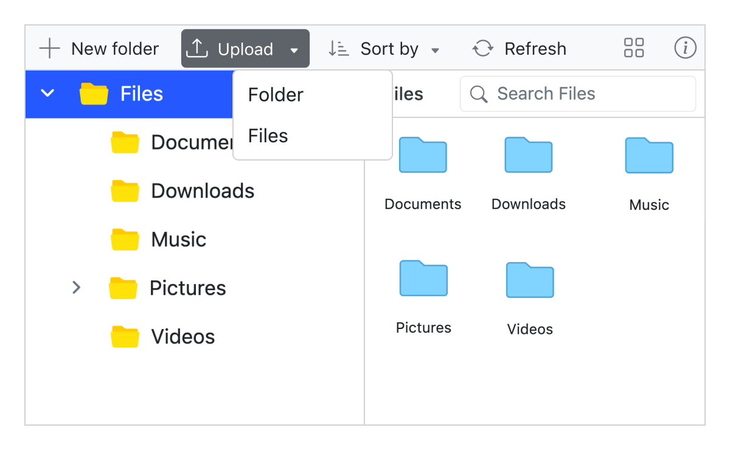
Task: Click the Refresh button label
Action: (535, 48)
